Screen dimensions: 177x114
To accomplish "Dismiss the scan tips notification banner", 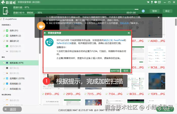I will pyautogui.click(x=159, y=17).
